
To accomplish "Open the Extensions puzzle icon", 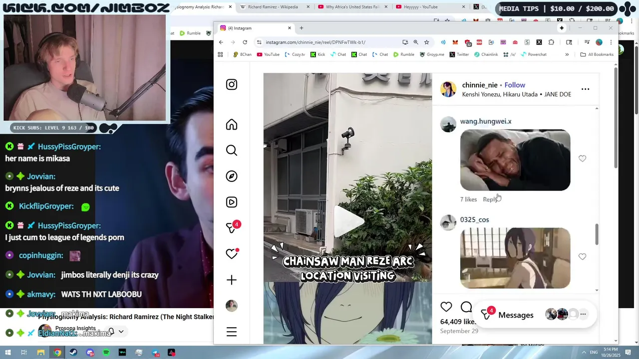I will click(x=551, y=42).
